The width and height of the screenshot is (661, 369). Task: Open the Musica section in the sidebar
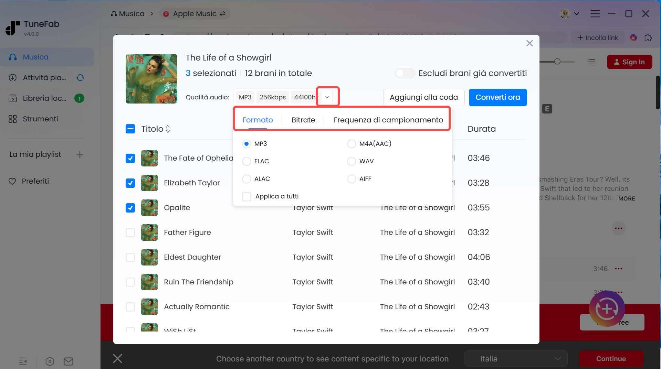pyautogui.click(x=36, y=57)
